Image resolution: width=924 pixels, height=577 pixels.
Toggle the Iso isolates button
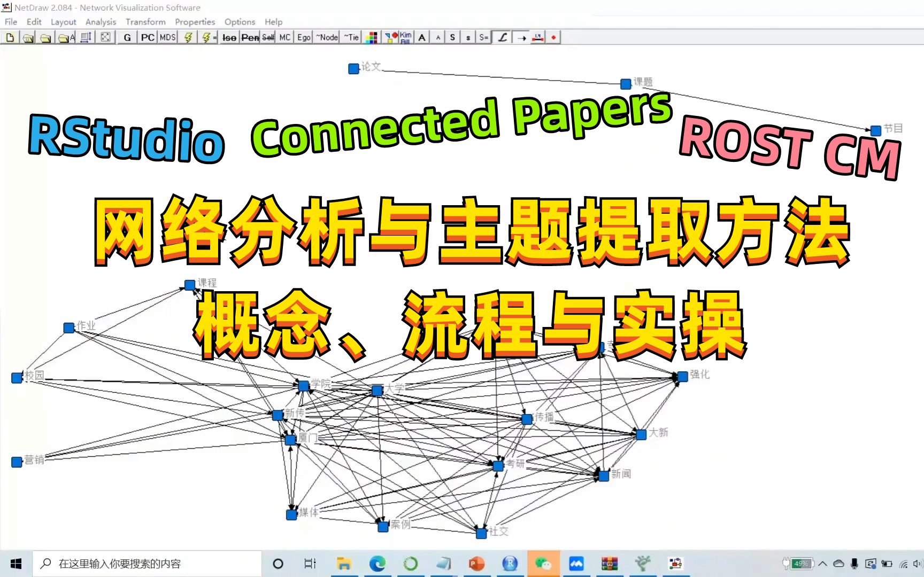(229, 37)
